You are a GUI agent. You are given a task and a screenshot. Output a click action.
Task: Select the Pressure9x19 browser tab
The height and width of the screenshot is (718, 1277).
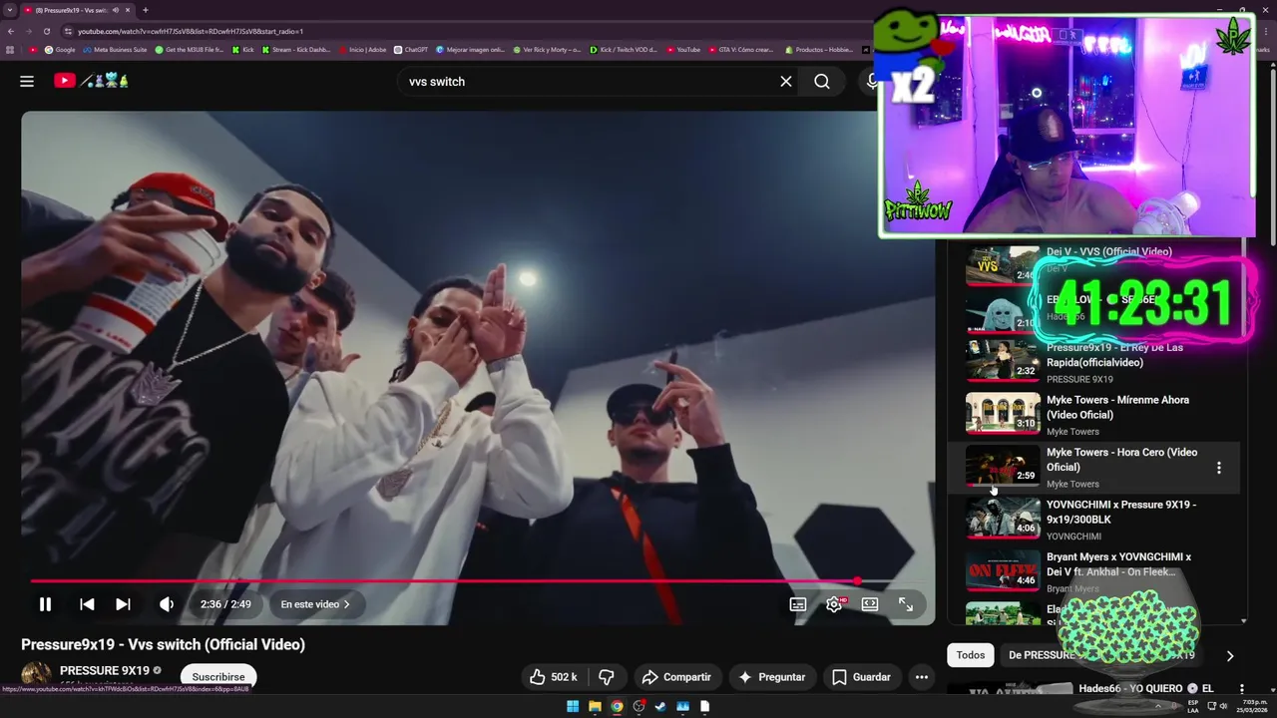[77, 10]
